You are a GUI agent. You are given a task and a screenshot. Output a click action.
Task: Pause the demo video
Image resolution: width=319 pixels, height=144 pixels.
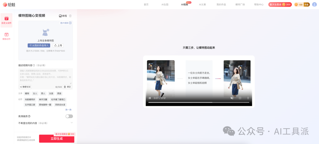(x=150, y=98)
